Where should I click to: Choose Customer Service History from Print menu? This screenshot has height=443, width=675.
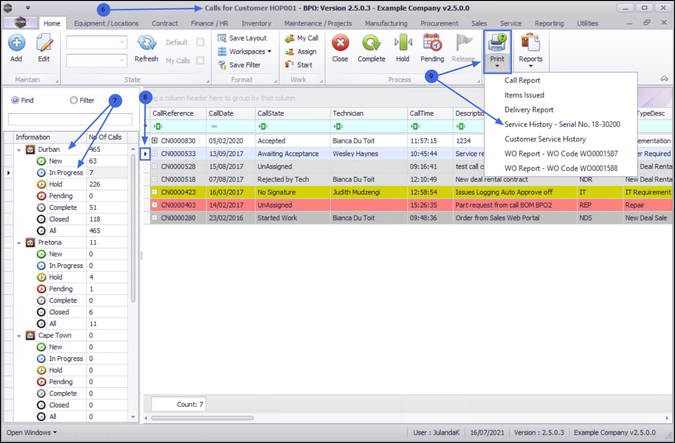[x=545, y=139]
